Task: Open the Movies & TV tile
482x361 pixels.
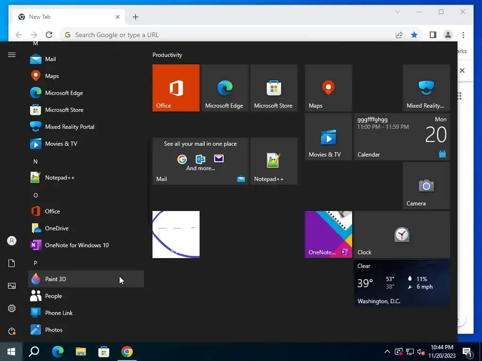Action: tap(328, 137)
